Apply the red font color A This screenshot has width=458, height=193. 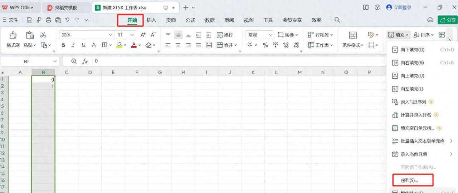(x=134, y=45)
